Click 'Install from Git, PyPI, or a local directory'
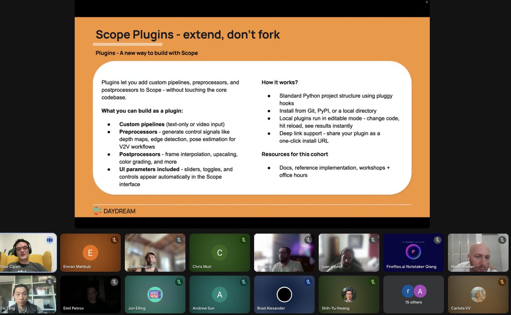 coord(328,111)
